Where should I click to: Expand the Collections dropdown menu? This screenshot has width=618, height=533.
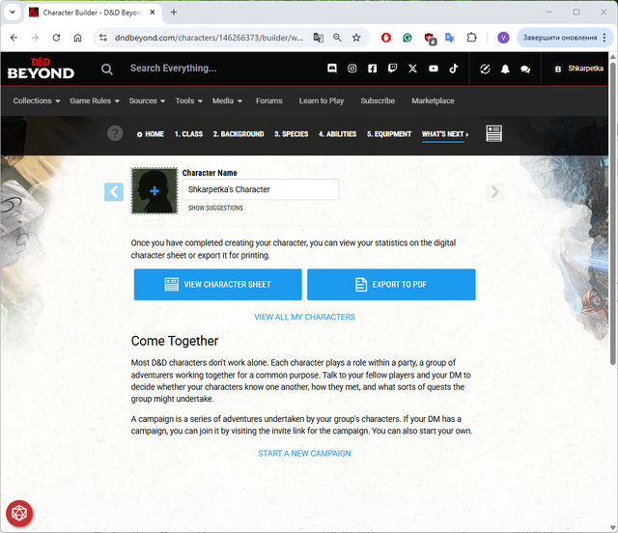[x=36, y=100]
